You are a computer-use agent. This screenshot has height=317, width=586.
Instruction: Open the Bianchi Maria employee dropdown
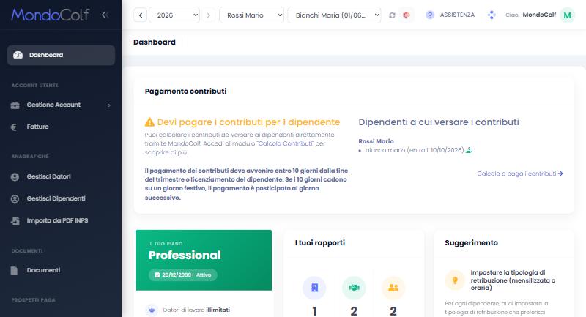(x=334, y=15)
